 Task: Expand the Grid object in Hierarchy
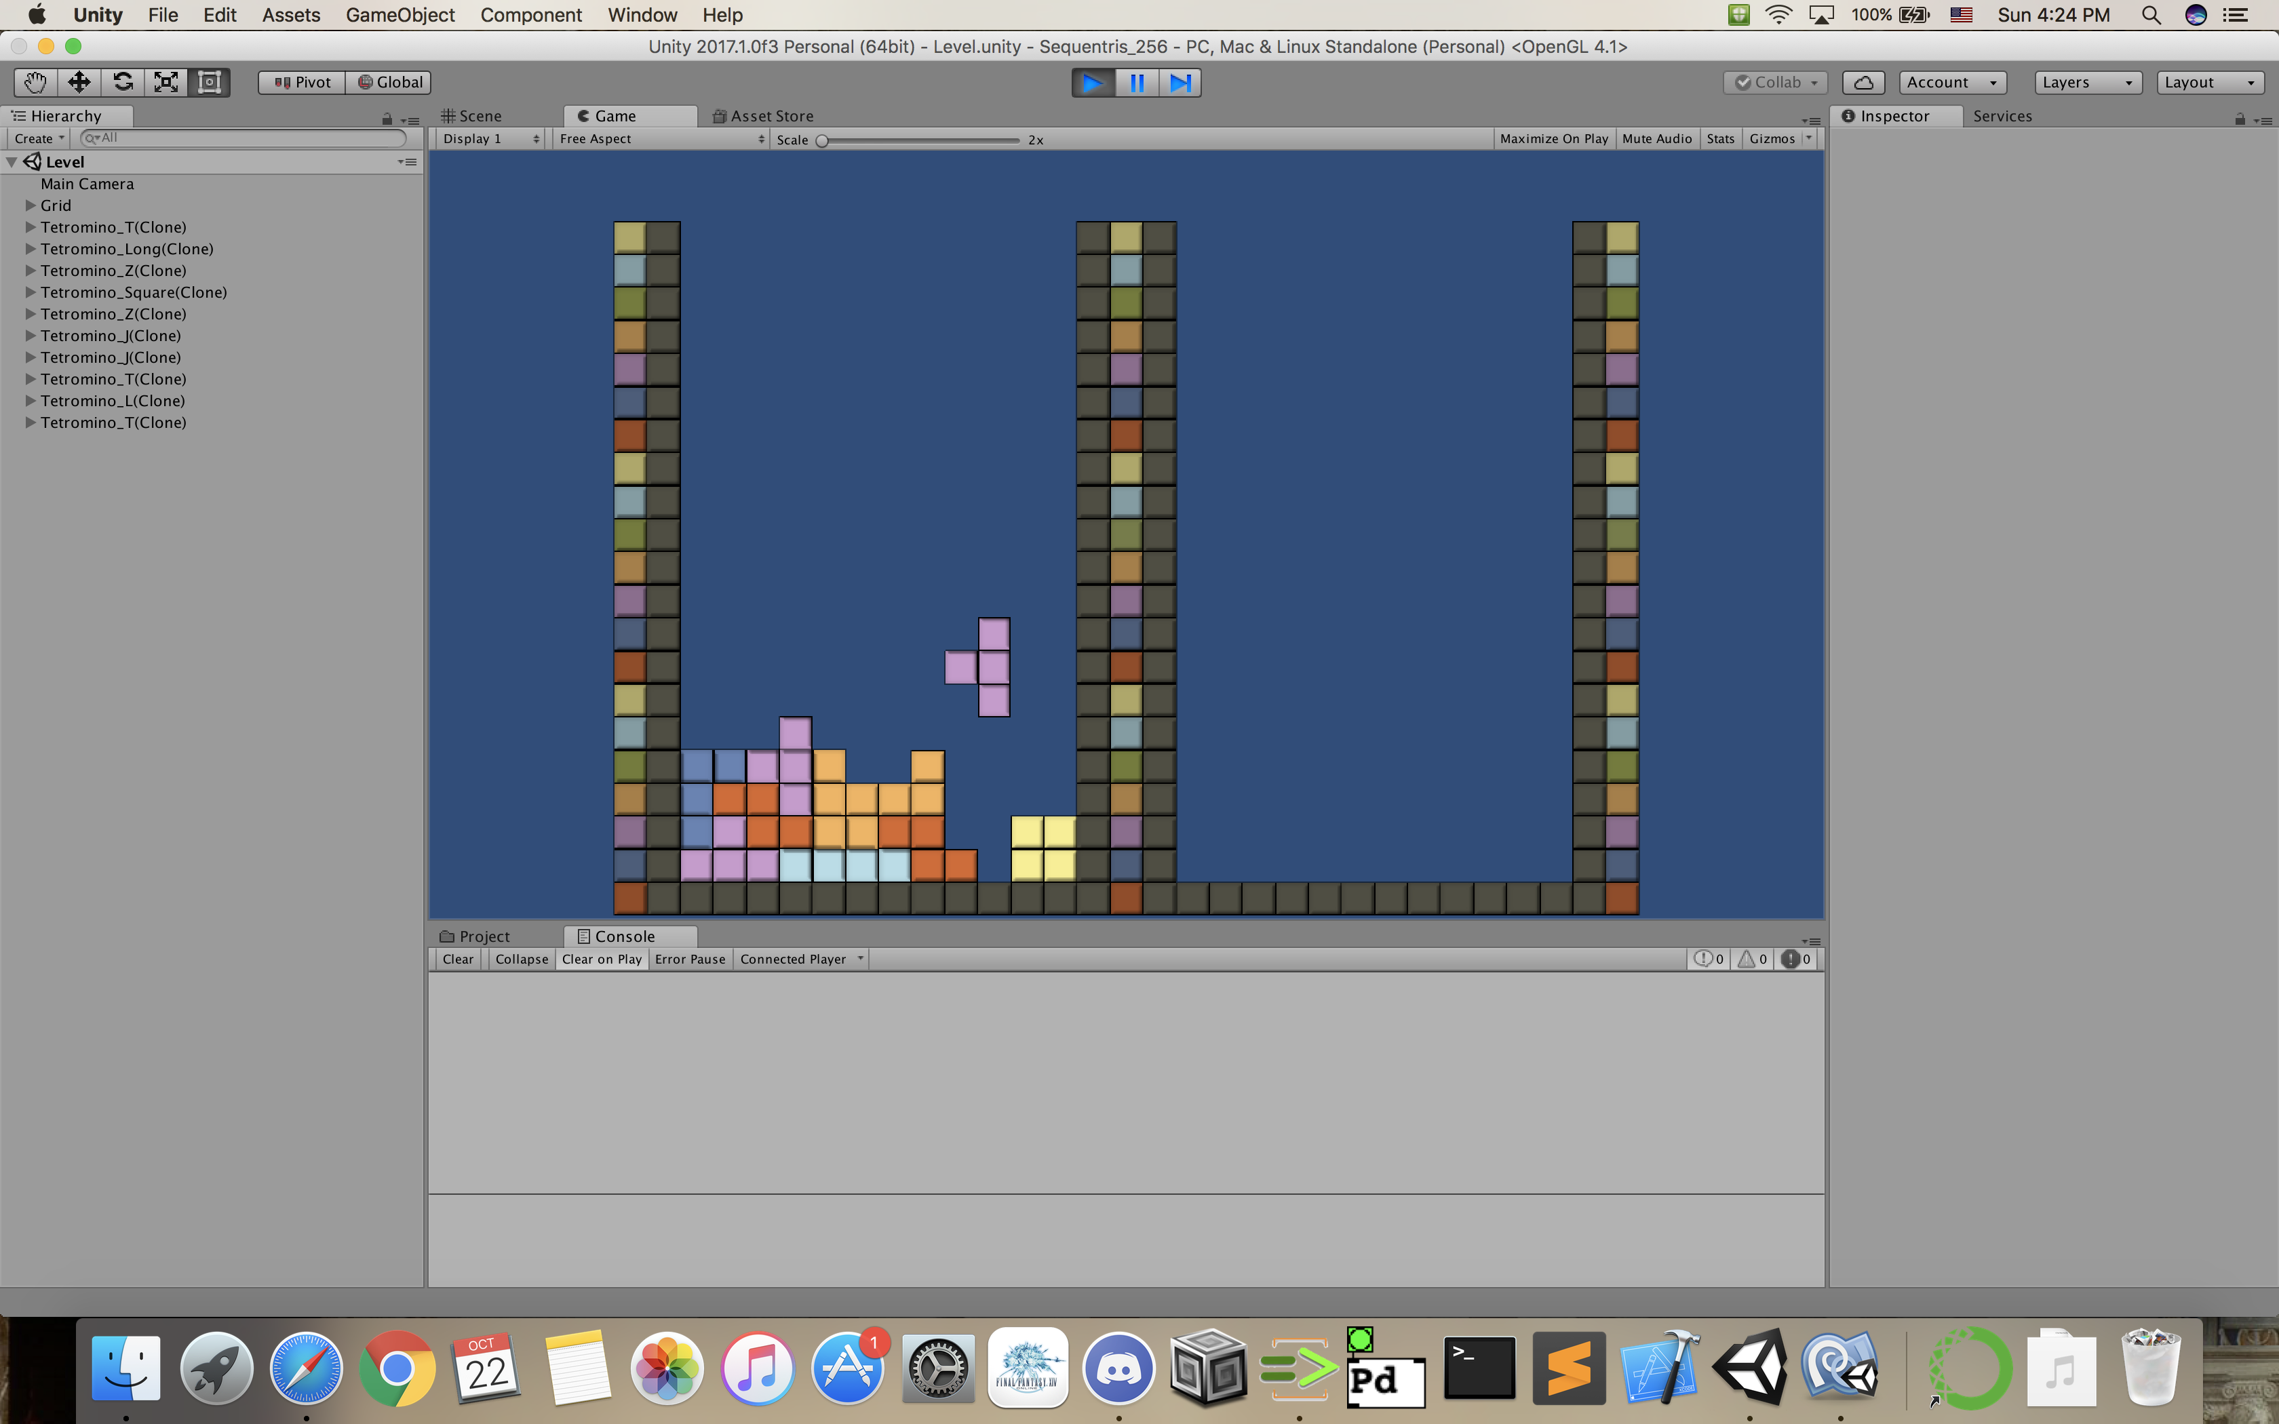pyautogui.click(x=30, y=205)
